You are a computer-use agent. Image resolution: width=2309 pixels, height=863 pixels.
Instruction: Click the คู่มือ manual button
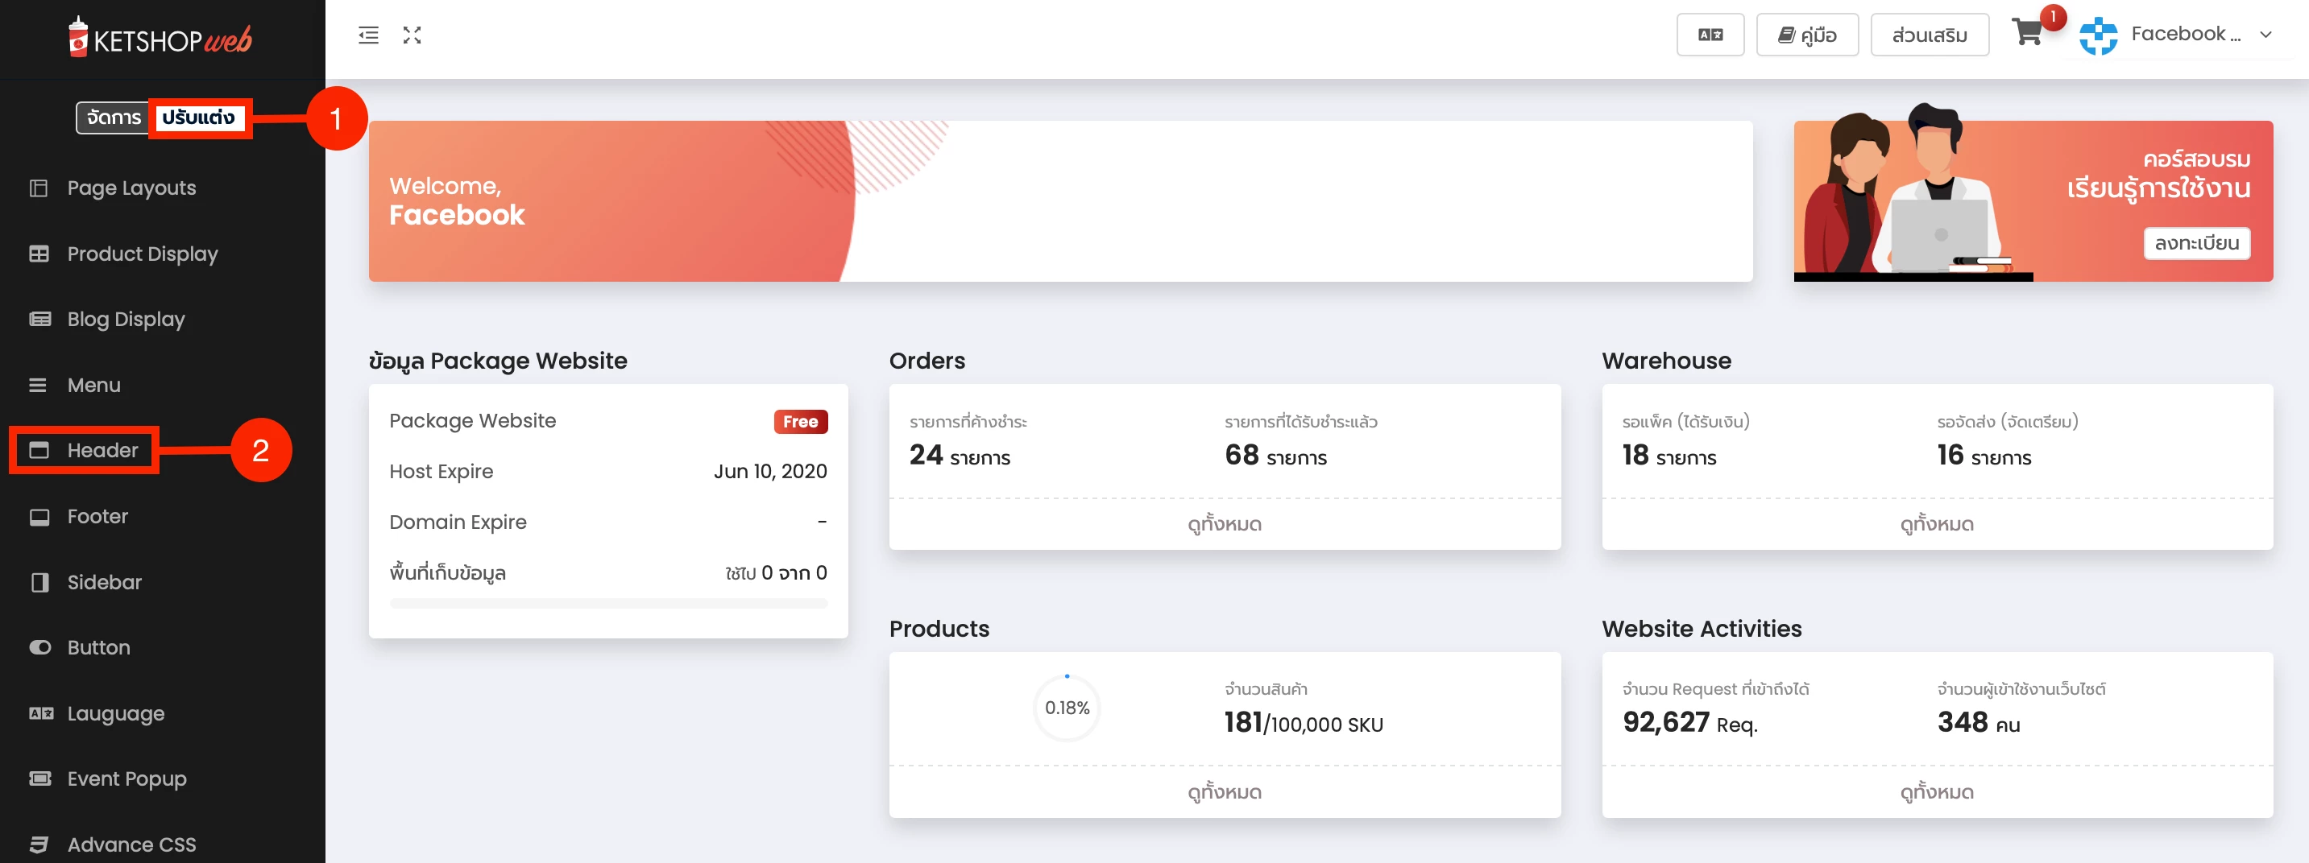[1807, 35]
